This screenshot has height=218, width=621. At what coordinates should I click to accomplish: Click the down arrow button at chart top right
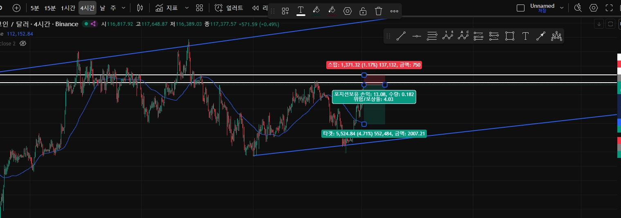point(599,24)
